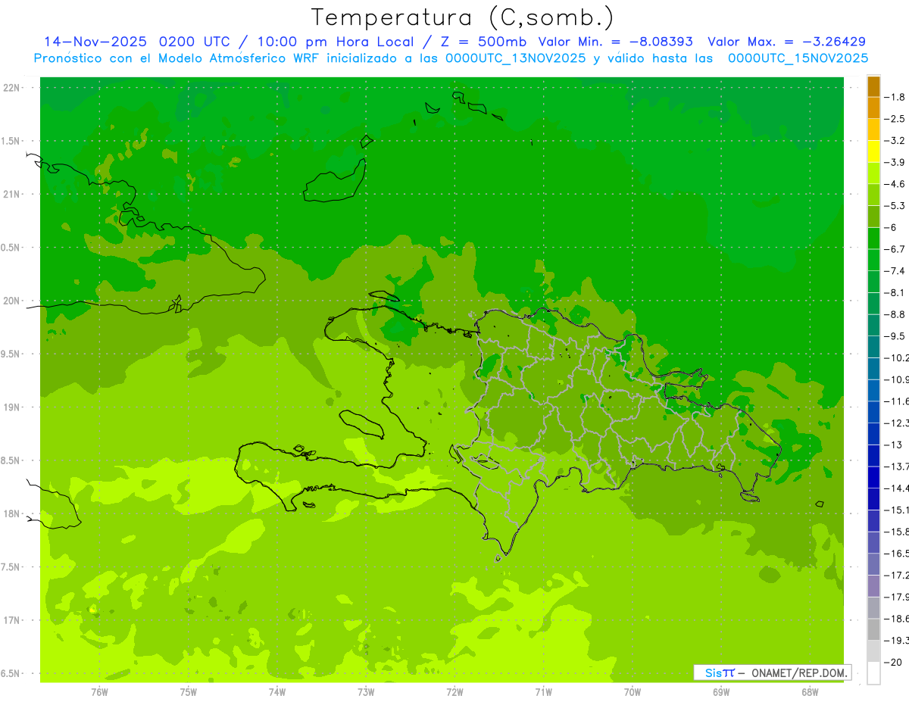
Task: Click the 'Valor Min. = -8.08393' text
Action: click(x=615, y=42)
